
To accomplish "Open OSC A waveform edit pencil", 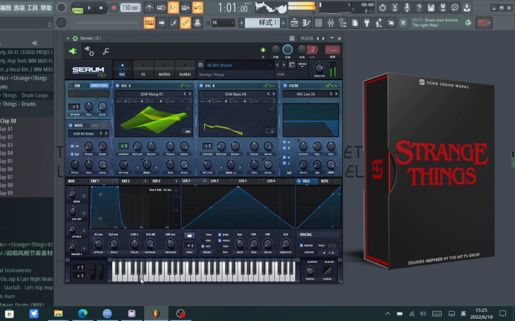I will (x=188, y=107).
